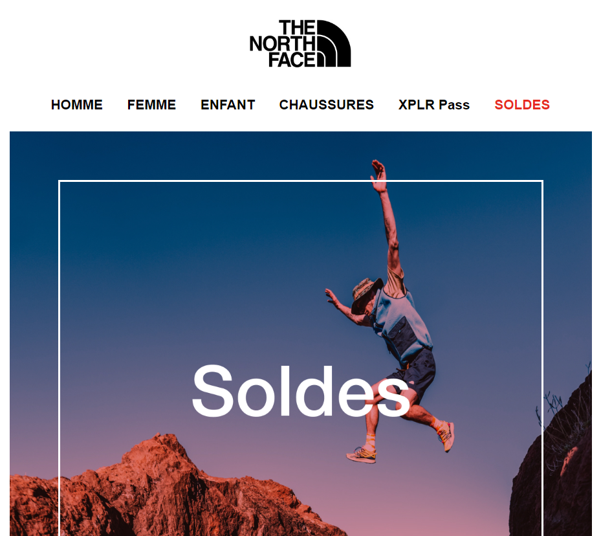The image size is (601, 536).
Task: Click the jumper's raised hand above the frame
Action: coord(378,175)
